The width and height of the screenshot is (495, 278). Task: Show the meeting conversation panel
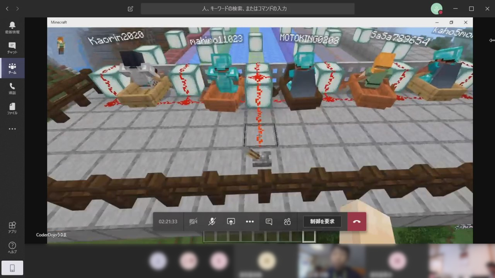(269, 222)
